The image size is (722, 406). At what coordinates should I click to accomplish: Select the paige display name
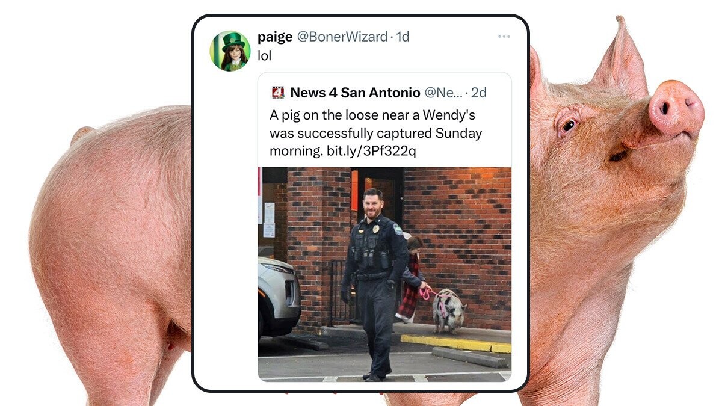276,37
